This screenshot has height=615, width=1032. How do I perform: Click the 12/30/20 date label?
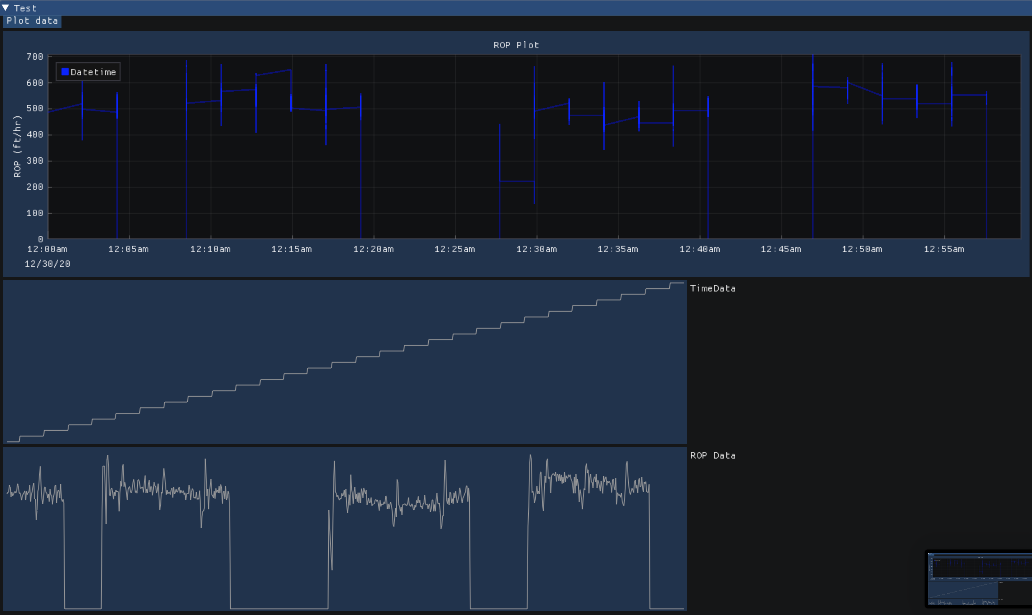47,264
